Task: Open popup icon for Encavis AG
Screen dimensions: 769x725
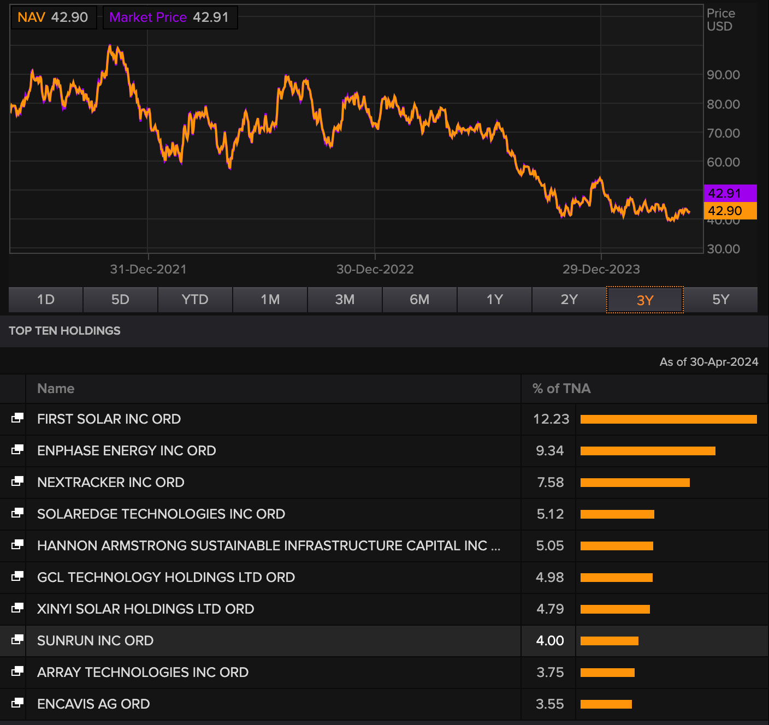Action: [x=17, y=703]
